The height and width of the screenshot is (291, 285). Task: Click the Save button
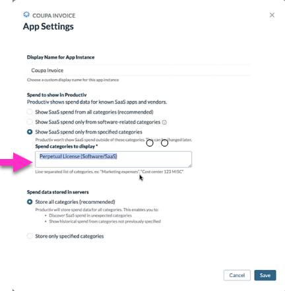point(265,275)
